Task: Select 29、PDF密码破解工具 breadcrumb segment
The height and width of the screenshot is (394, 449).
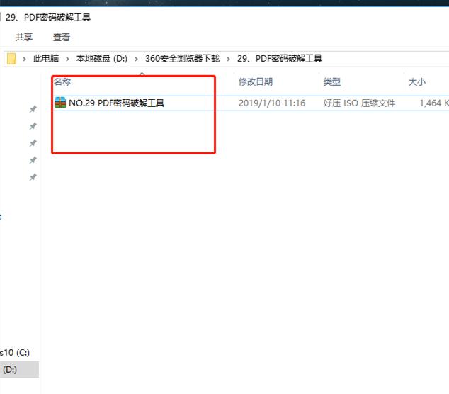Action: click(x=280, y=58)
